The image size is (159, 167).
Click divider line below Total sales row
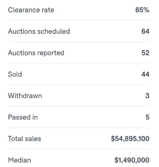(x=78, y=149)
